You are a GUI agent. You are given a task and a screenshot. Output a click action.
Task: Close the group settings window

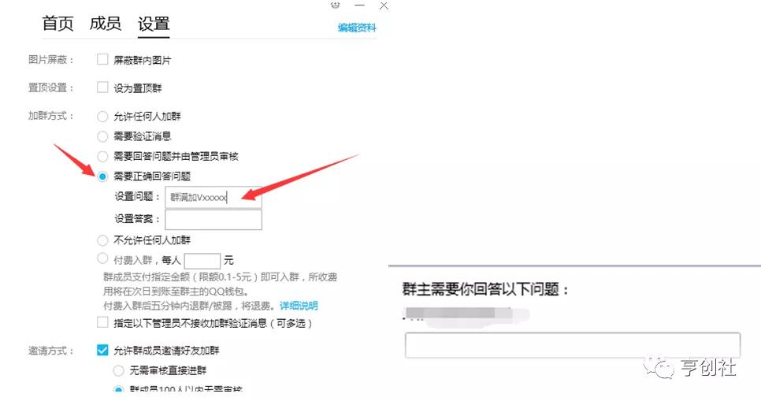coord(384,6)
